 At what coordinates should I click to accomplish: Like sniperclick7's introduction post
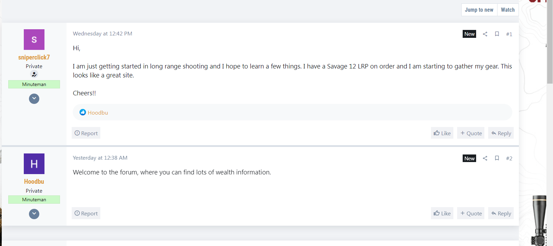[442, 133]
